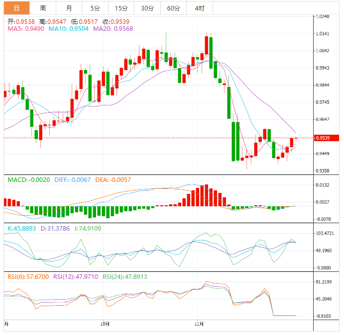Switch to the weekly 周 tab

coord(43,8)
